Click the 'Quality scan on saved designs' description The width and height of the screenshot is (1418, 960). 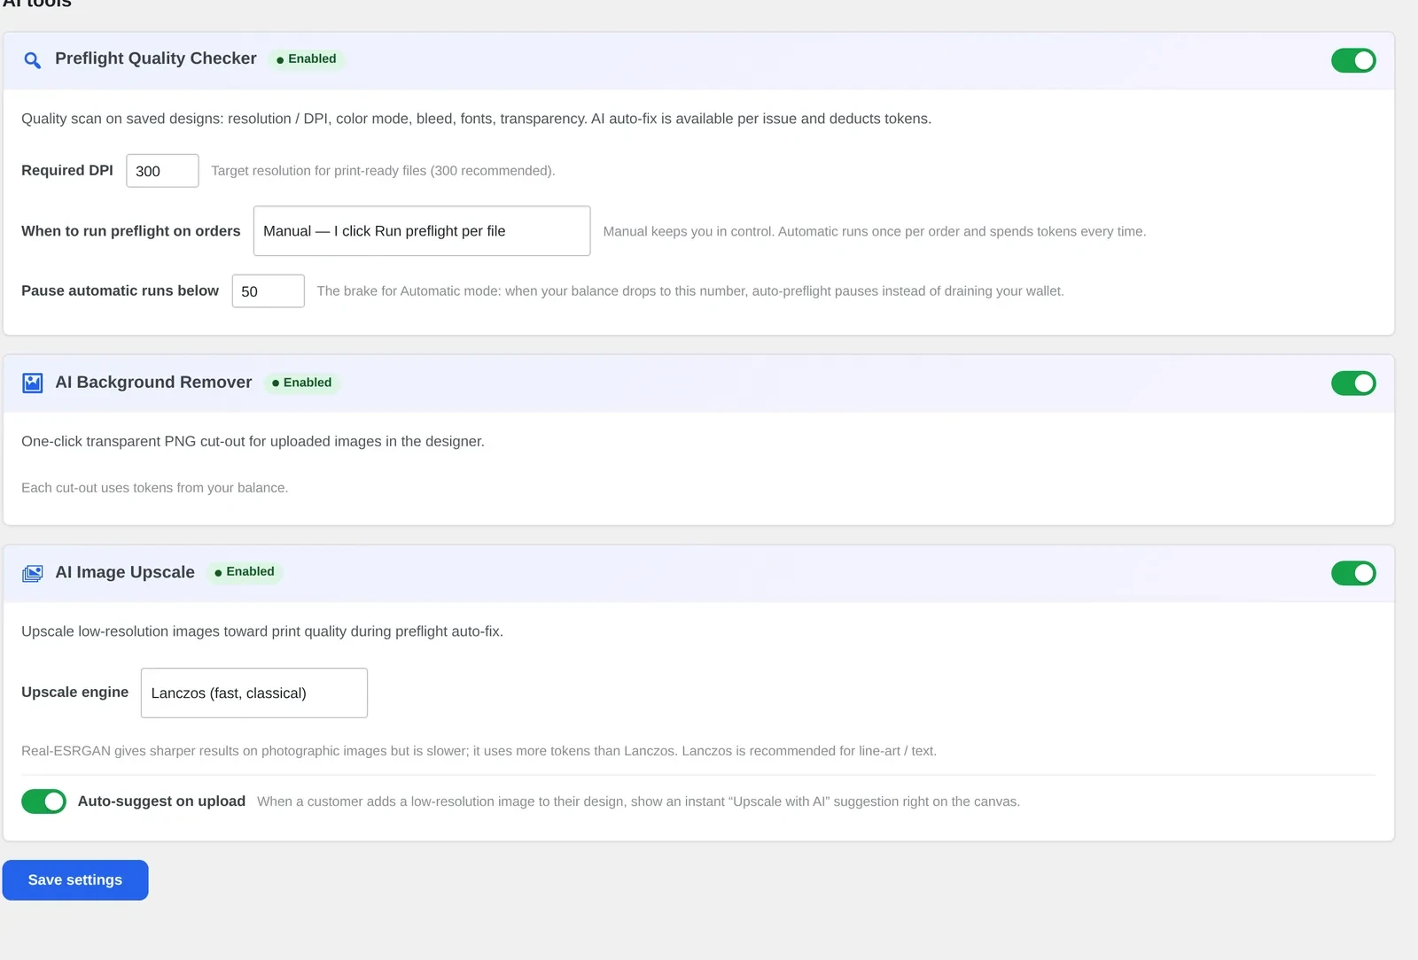tap(476, 119)
